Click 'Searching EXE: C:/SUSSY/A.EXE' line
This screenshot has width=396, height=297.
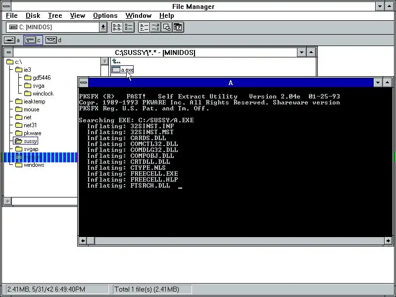137,120
